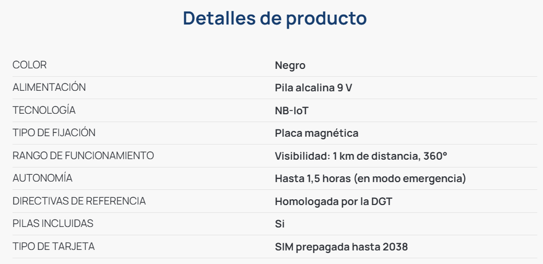Click the DIRECTIVAS DE REFERENCIA label
The height and width of the screenshot is (264, 543).
pyautogui.click(x=79, y=201)
